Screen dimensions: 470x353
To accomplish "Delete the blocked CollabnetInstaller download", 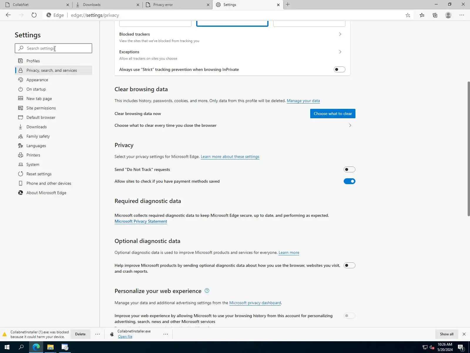I will click(x=80, y=334).
